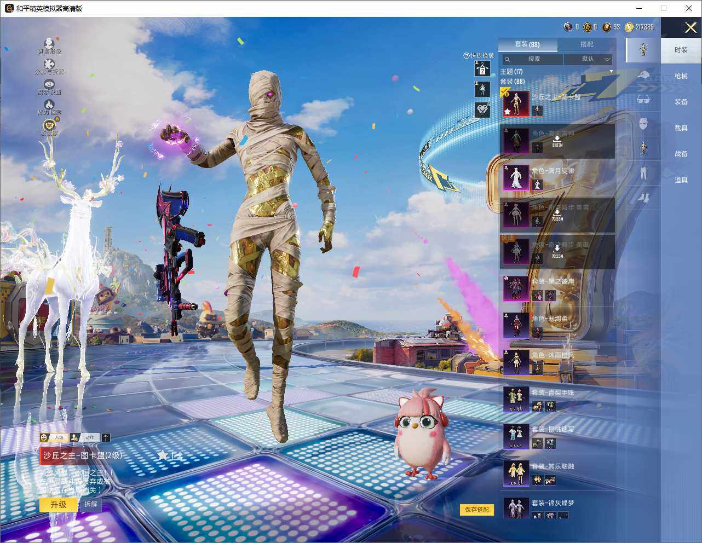Image resolution: width=702 pixels, height=543 pixels.
Task: Select the 套装-青梨手账 outfit thumbnail
Action: [x=516, y=399]
